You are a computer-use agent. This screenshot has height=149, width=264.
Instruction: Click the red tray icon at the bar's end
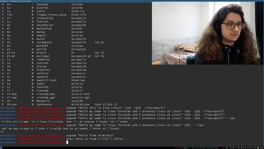262,148
